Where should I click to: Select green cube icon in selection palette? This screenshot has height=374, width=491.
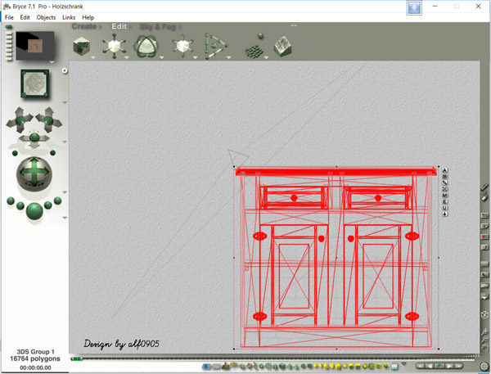[x=282, y=366]
